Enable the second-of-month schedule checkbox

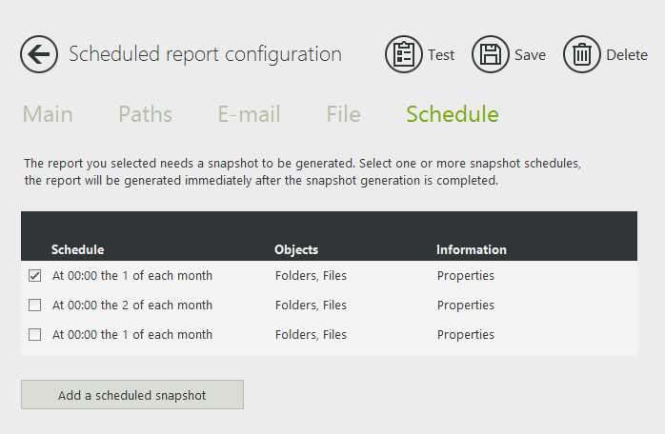tap(35, 306)
